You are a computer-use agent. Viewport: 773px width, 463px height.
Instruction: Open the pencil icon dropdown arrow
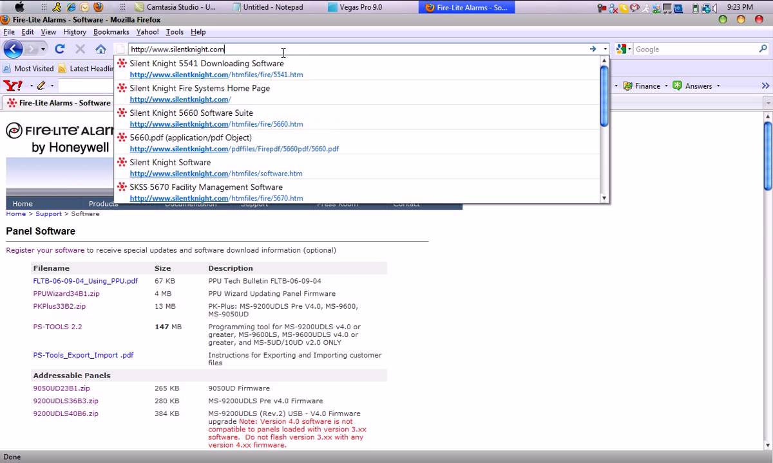tap(52, 86)
